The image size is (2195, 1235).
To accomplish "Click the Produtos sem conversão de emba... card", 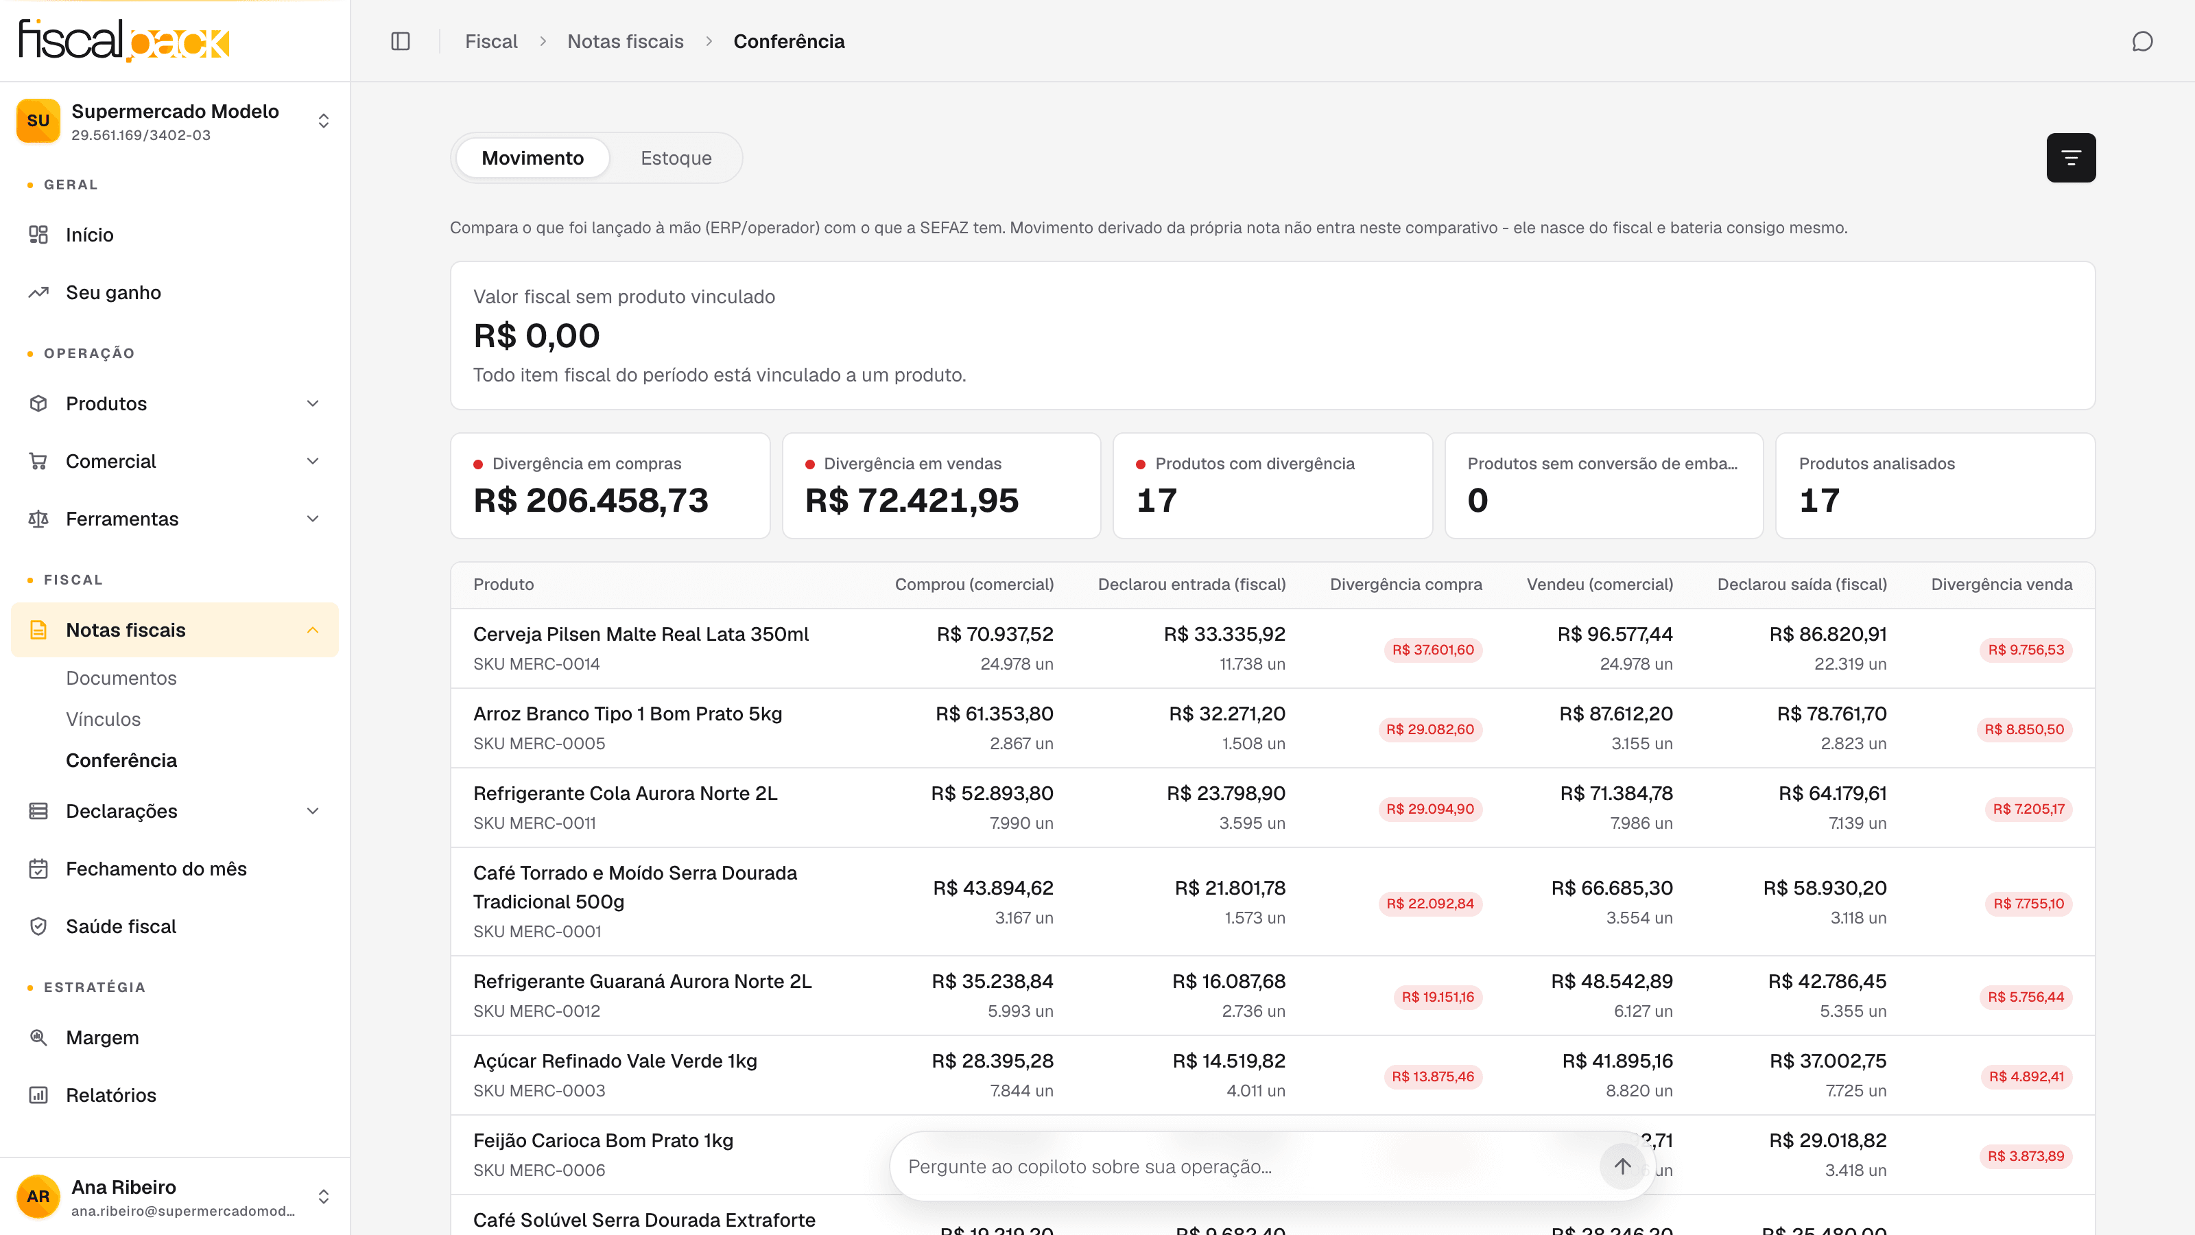I will 1604,486.
